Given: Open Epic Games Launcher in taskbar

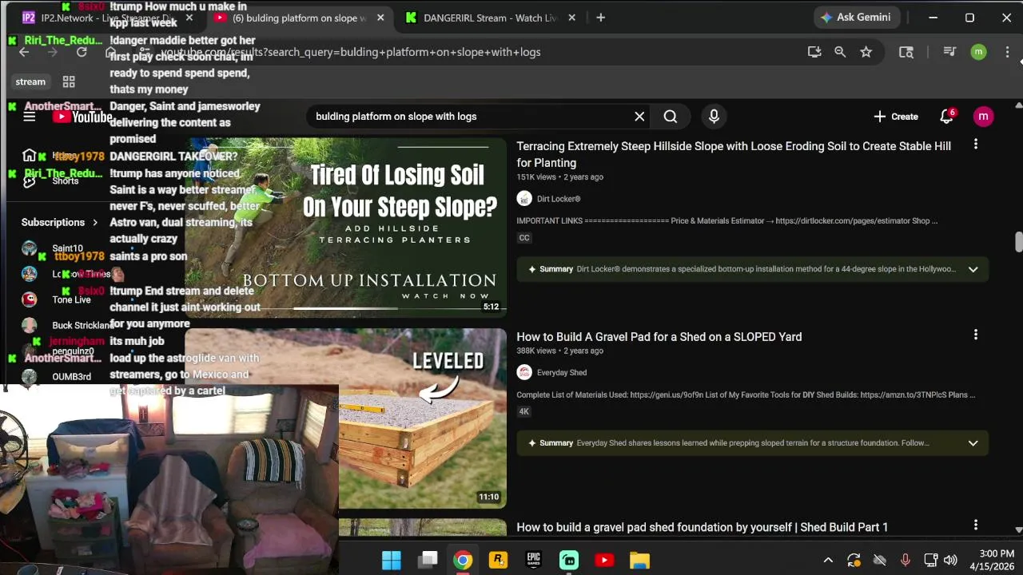Looking at the screenshot, I should (534, 560).
